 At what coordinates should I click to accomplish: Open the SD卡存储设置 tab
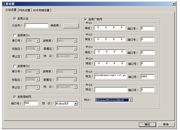point(41,10)
